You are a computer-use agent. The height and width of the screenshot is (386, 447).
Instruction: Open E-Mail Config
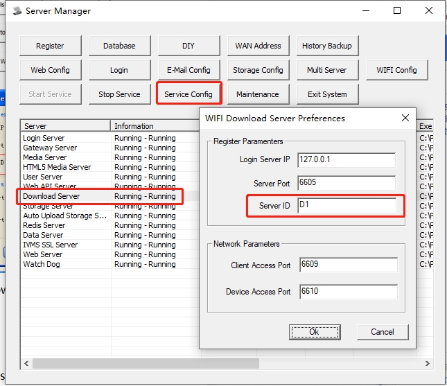point(189,70)
